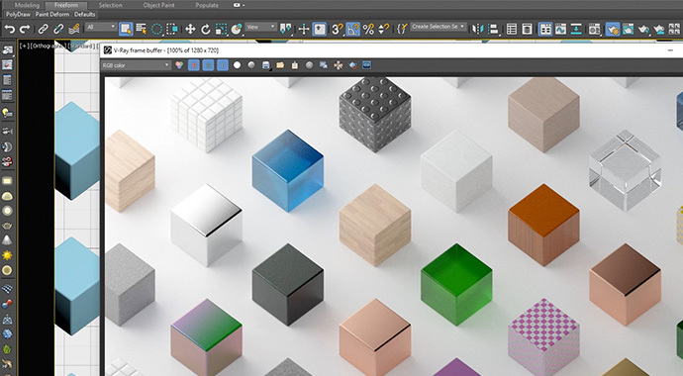
Task: Activate Select and Place tool
Action: [x=237, y=29]
